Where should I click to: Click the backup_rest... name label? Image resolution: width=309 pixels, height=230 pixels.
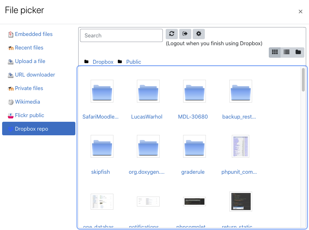[239, 117]
